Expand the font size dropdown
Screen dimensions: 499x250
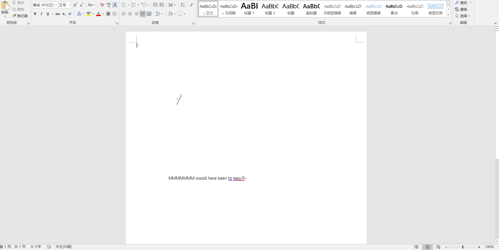pyautogui.click(x=69, y=5)
